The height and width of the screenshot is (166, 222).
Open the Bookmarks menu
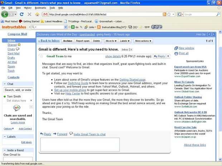click(x=40, y=8)
